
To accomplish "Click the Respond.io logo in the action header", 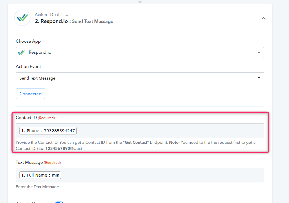I will 22,18.
